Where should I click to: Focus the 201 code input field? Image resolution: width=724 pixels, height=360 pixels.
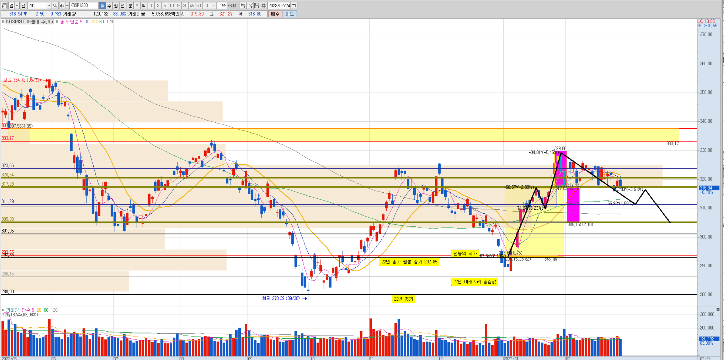tap(37, 5)
